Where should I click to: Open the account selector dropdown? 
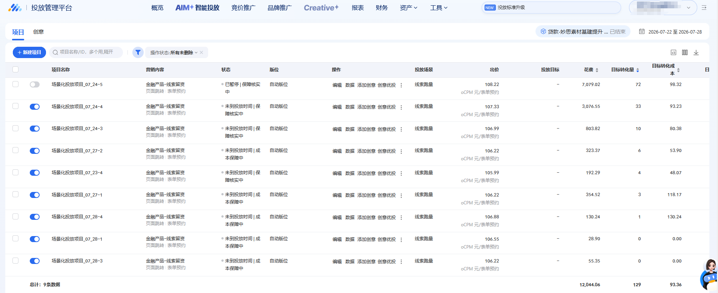tap(663, 8)
